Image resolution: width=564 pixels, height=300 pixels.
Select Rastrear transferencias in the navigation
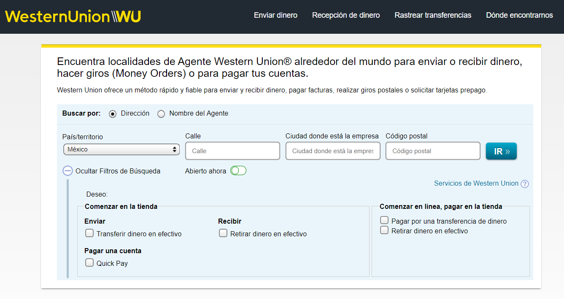(432, 15)
